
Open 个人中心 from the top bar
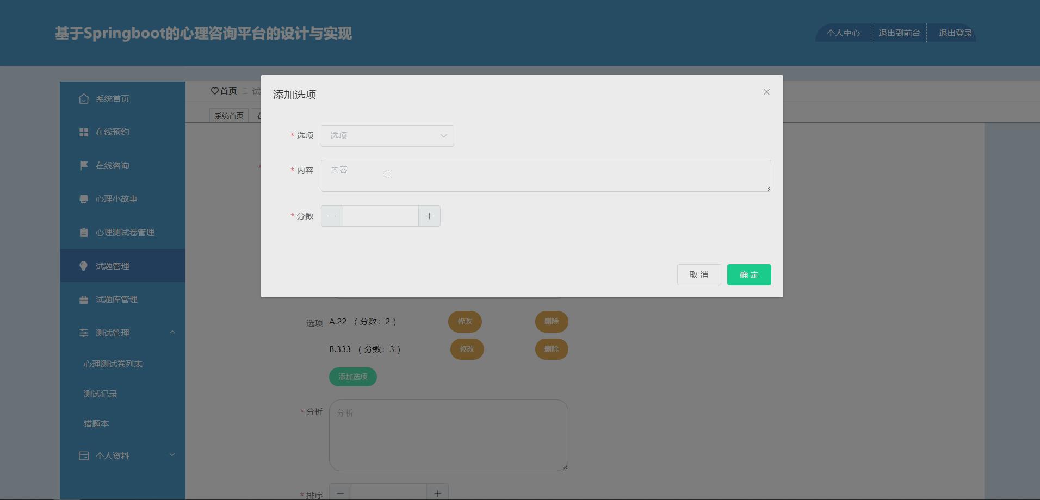[x=842, y=33]
